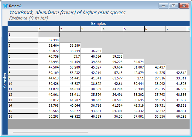Click the vertical Samples side bar
The width and height of the screenshot is (192, 137).
pos(5,80)
